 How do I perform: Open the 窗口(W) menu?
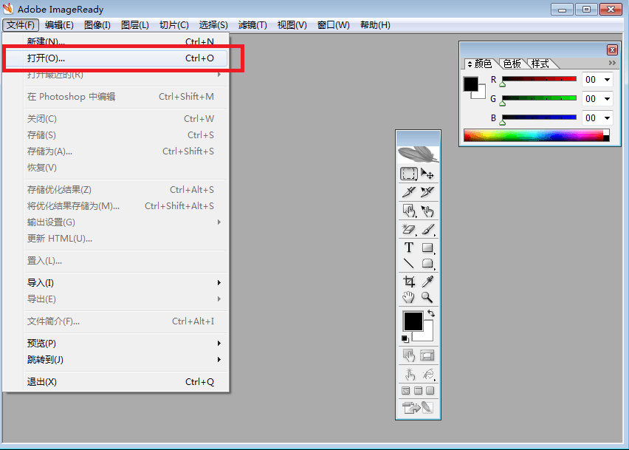(x=334, y=25)
